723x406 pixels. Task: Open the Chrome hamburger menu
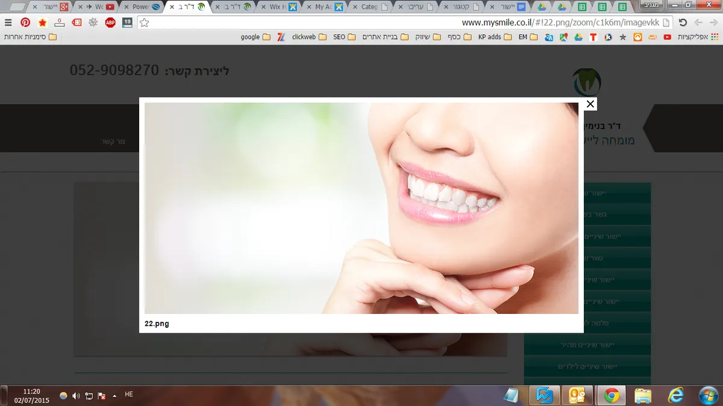[x=8, y=22]
